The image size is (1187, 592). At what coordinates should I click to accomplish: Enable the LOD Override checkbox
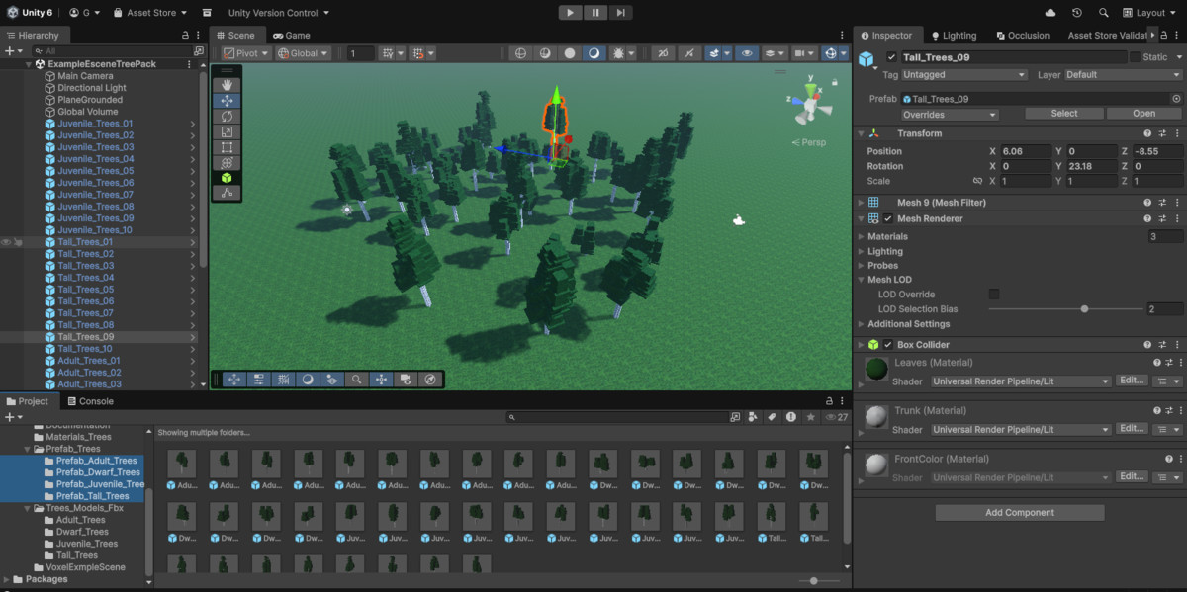(994, 294)
